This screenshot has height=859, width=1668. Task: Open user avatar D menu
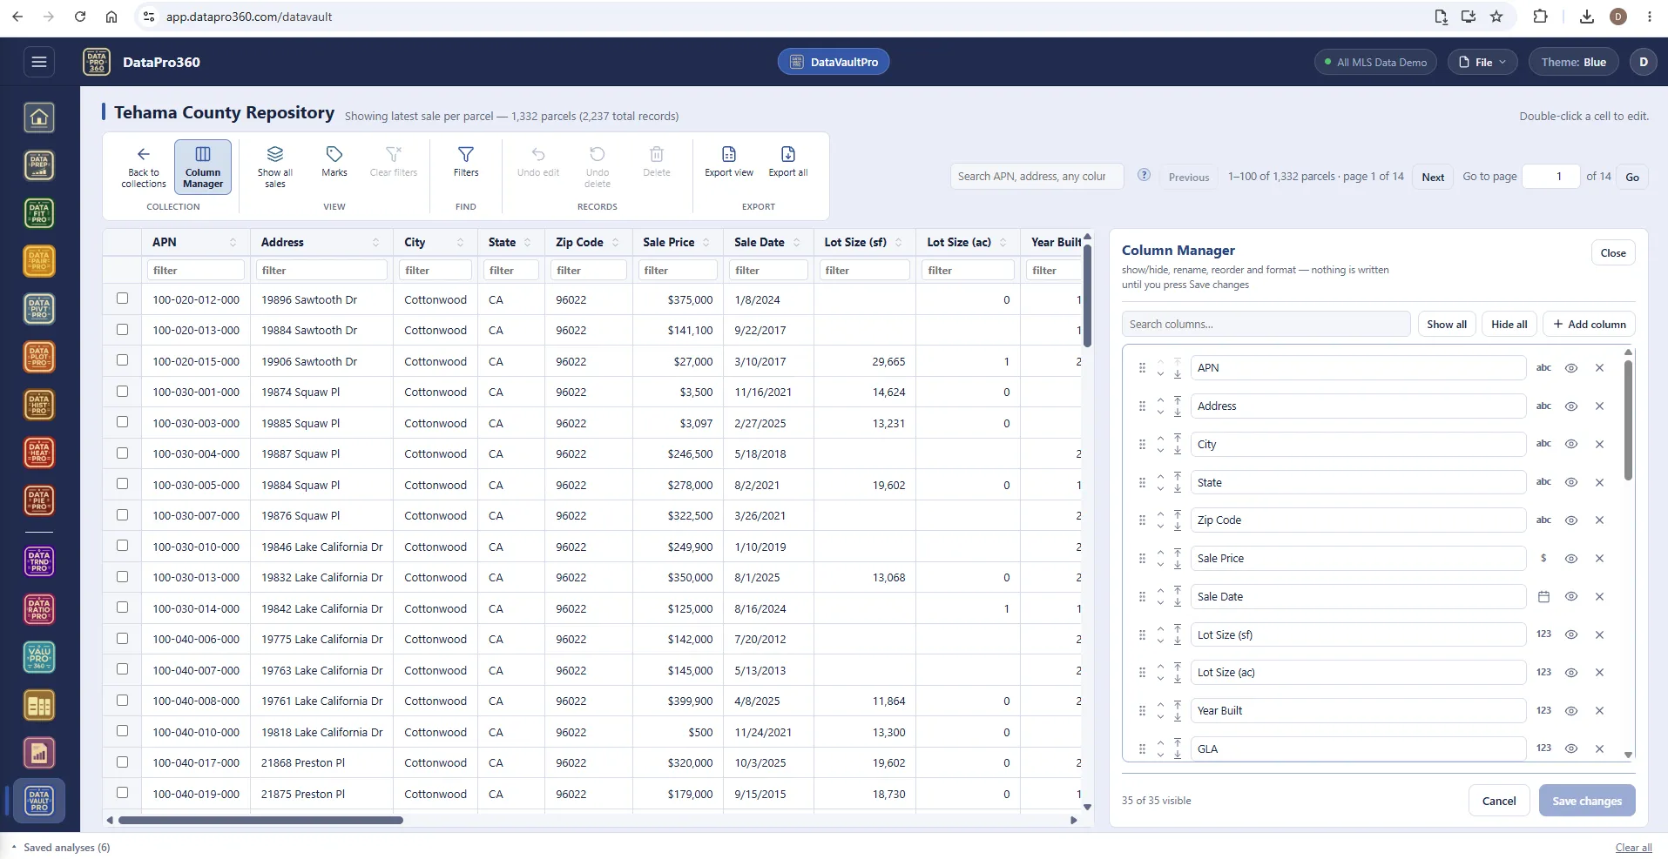[1643, 62]
